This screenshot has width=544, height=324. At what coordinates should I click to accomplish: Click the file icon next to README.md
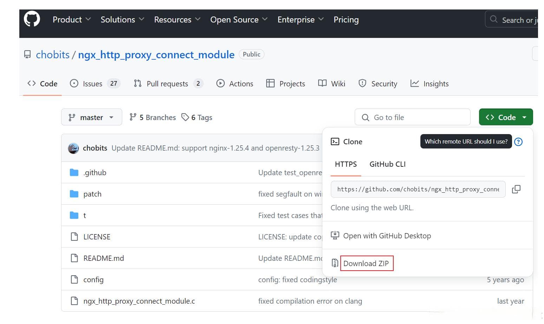(x=74, y=258)
